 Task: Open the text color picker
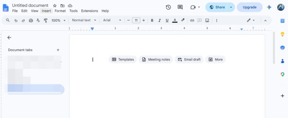[175, 20]
